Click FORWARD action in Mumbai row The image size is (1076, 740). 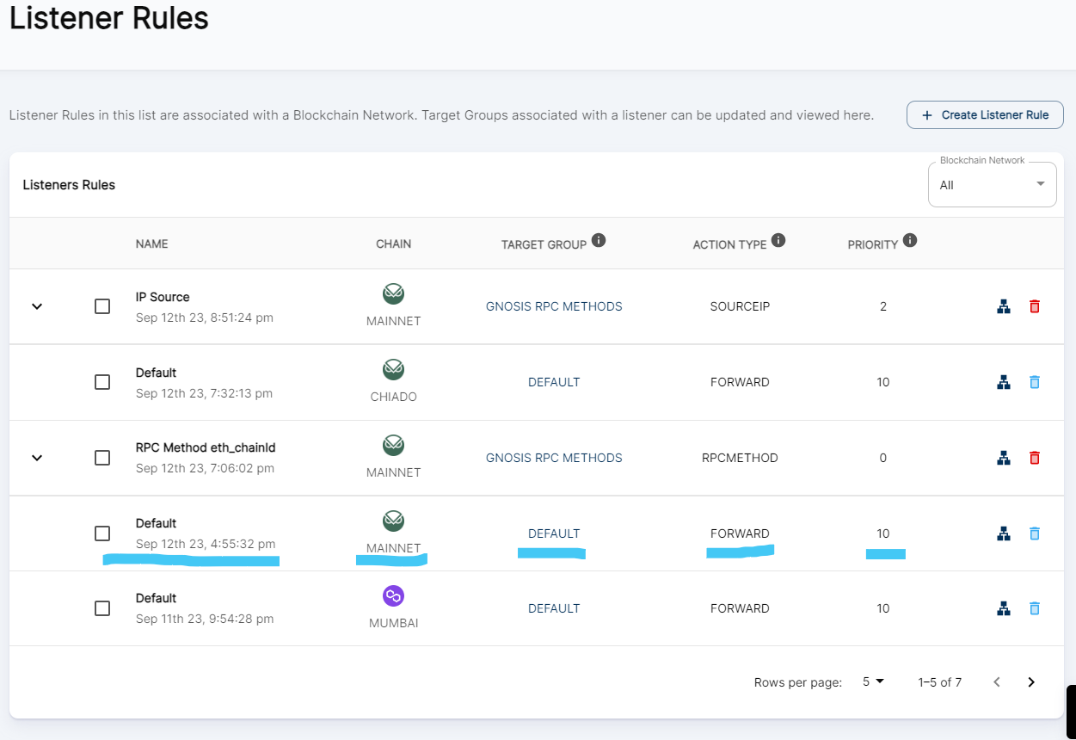coord(740,608)
